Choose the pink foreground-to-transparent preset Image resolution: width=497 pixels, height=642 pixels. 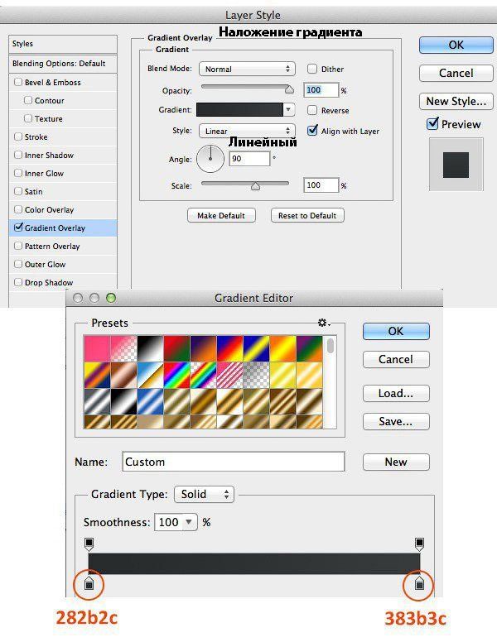[124, 348]
